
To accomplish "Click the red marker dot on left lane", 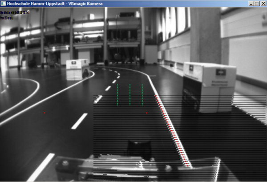I will click(44, 113).
